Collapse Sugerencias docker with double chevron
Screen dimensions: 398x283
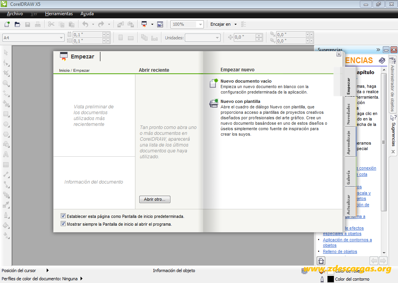coord(378,50)
